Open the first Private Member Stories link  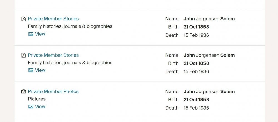53,19
